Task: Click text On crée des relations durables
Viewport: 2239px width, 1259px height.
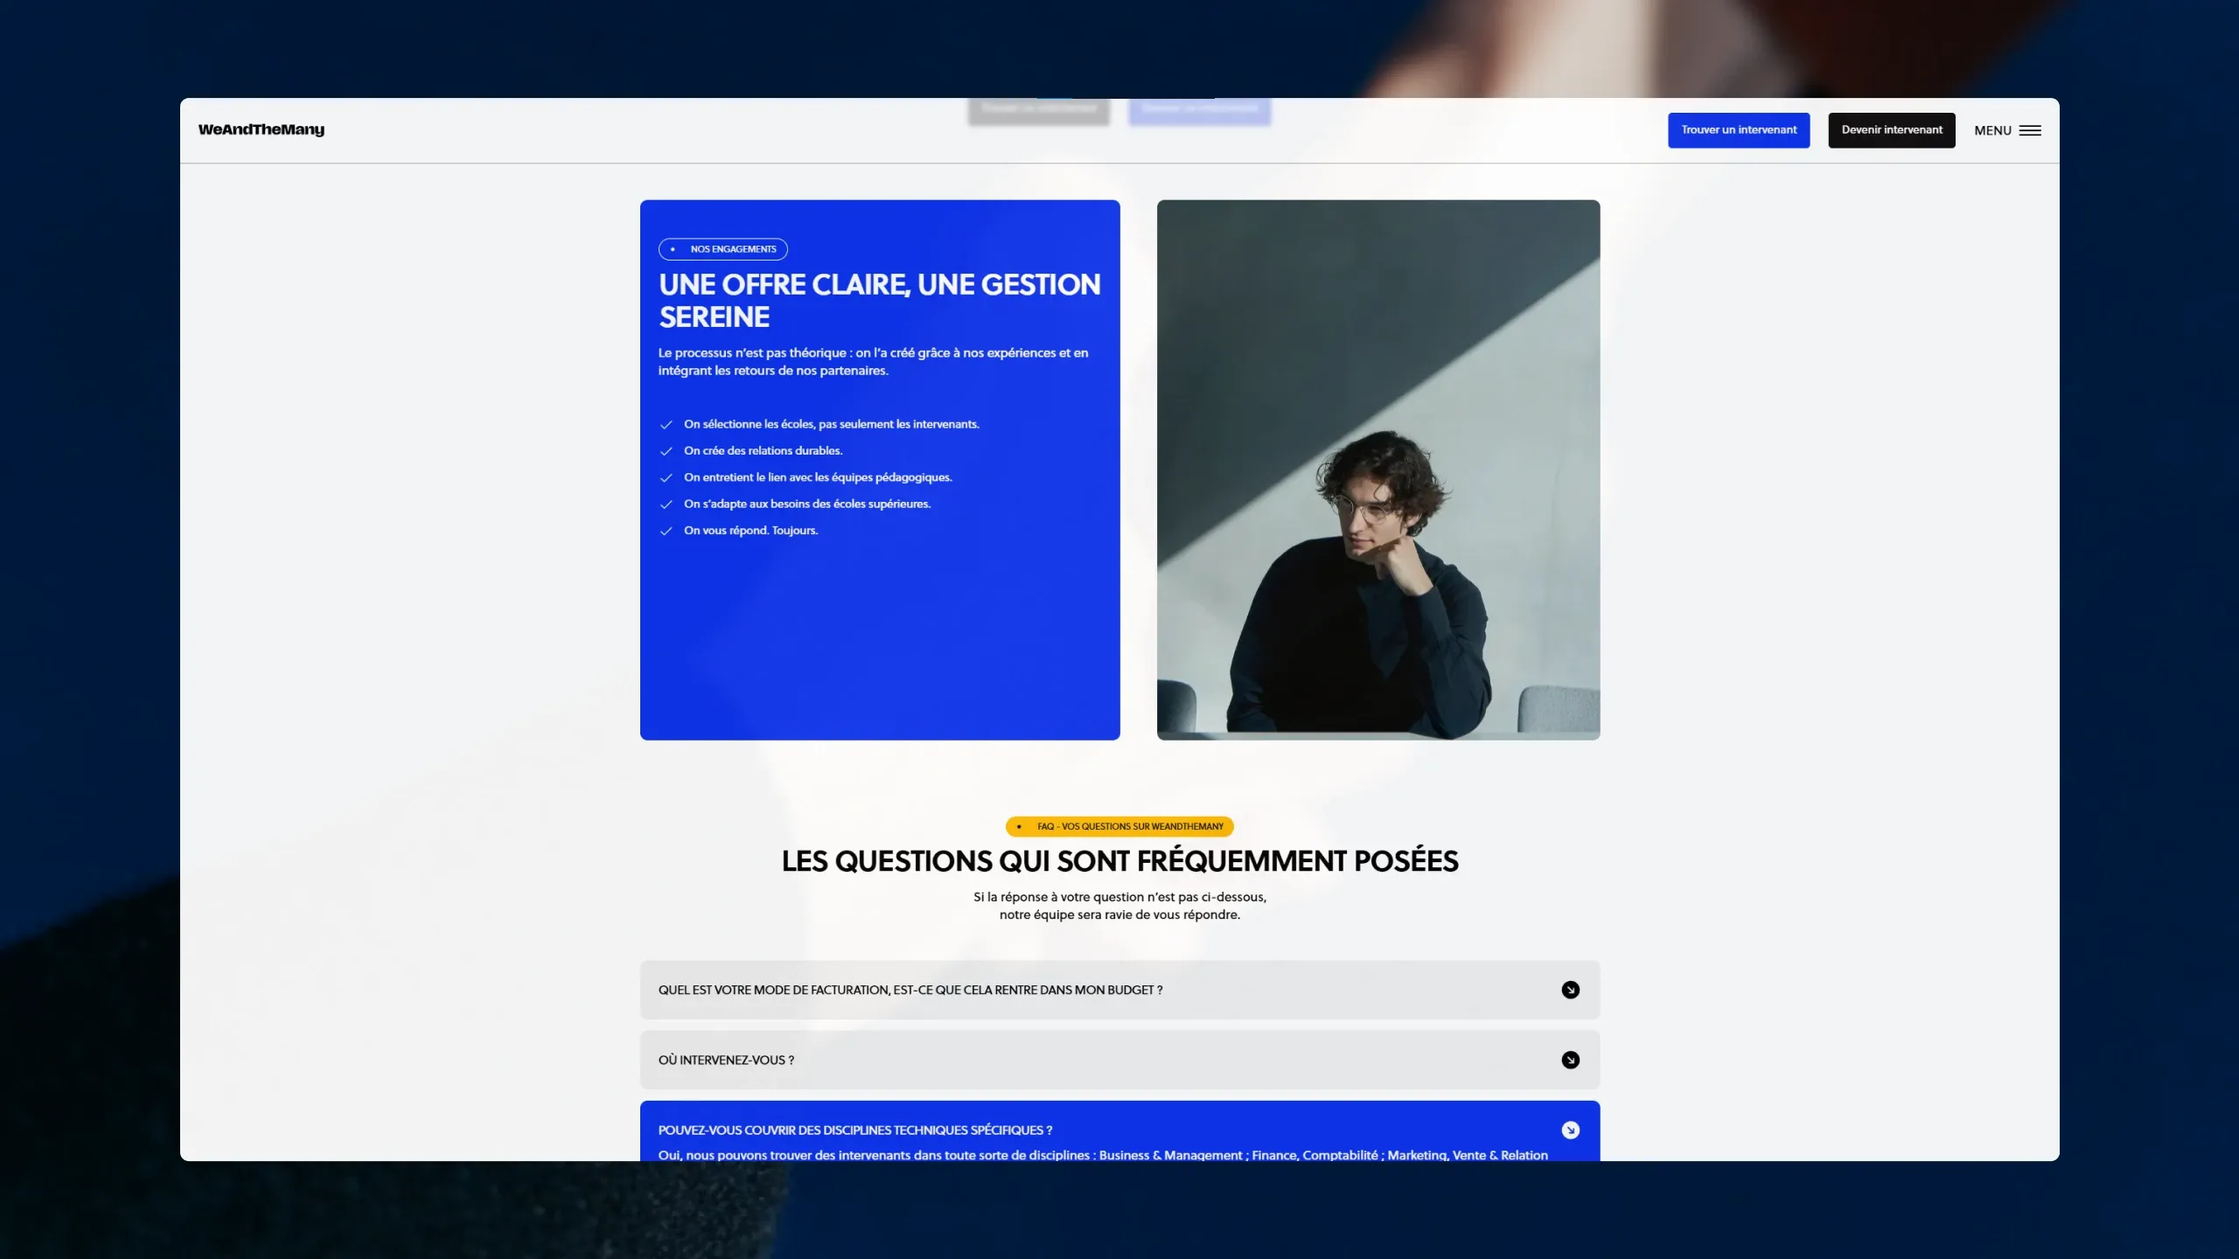Action: point(764,450)
